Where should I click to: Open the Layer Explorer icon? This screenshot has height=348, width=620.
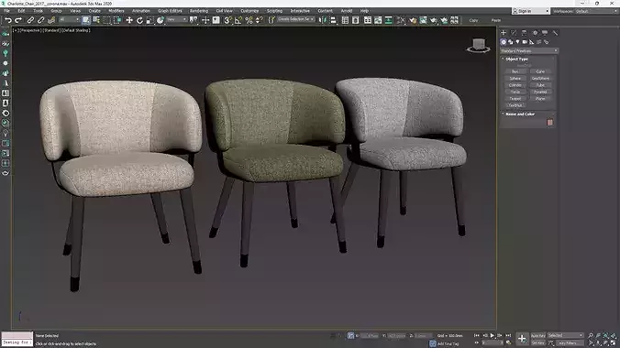click(x=356, y=20)
